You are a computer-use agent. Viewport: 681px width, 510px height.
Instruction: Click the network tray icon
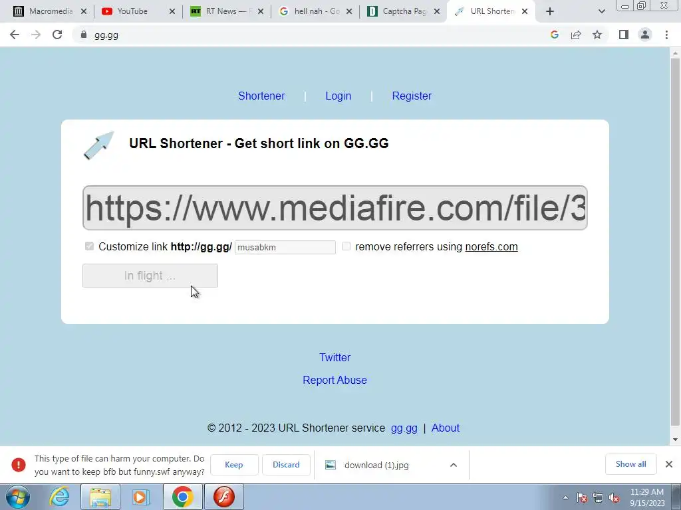click(598, 497)
